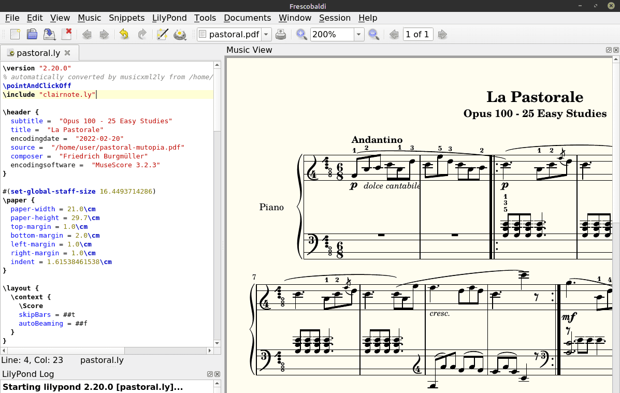
Task: Engrave the score with LilyPond icon
Action: point(180,35)
